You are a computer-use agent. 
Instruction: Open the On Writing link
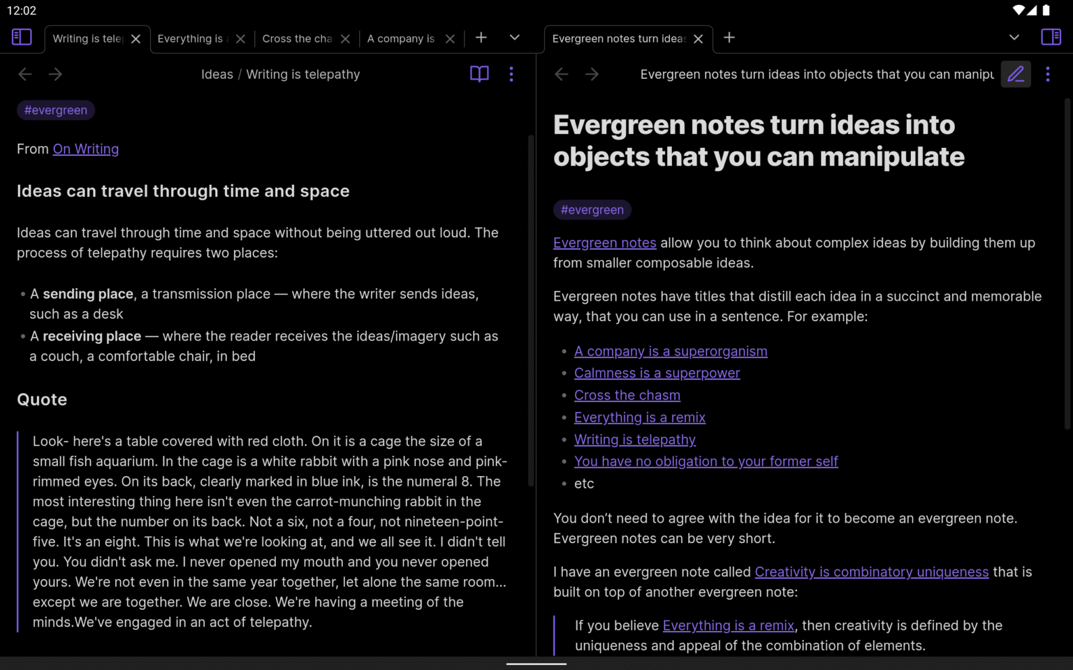coord(86,149)
